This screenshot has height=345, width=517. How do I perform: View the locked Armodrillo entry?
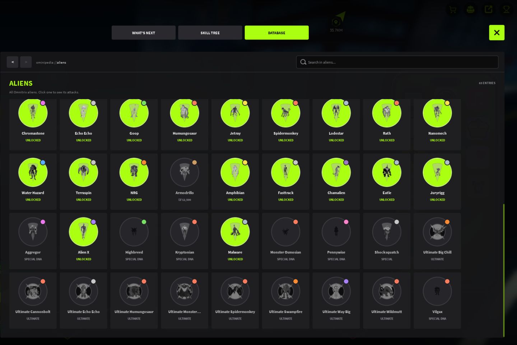click(x=185, y=181)
